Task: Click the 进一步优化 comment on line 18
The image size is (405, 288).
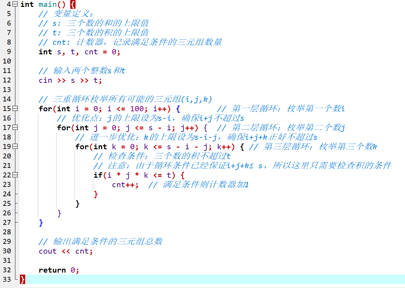Action: coord(196,137)
